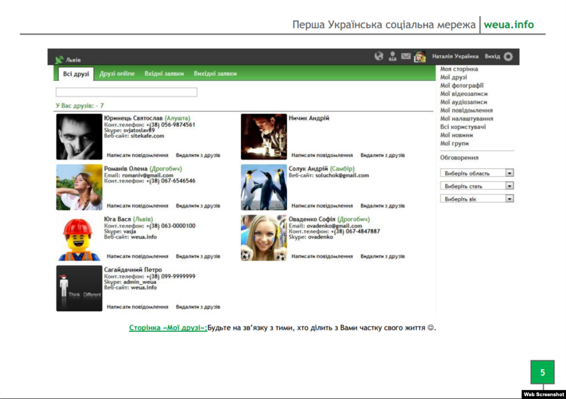Open 'Мої фотографії' in the sidebar
This screenshot has height=399, width=566.
pos(462,86)
